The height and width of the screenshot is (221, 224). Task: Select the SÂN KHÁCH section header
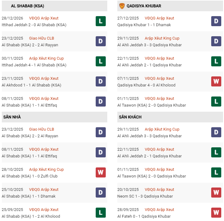[130, 117]
